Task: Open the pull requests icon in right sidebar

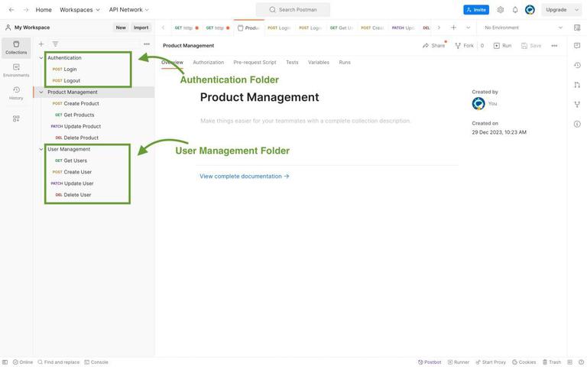Action: pyautogui.click(x=577, y=85)
